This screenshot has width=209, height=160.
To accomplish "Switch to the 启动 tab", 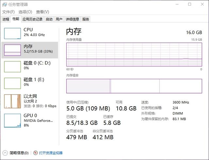I will coord(49,19).
